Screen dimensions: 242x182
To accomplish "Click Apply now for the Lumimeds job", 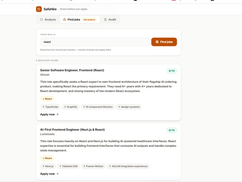I will click(49, 174).
